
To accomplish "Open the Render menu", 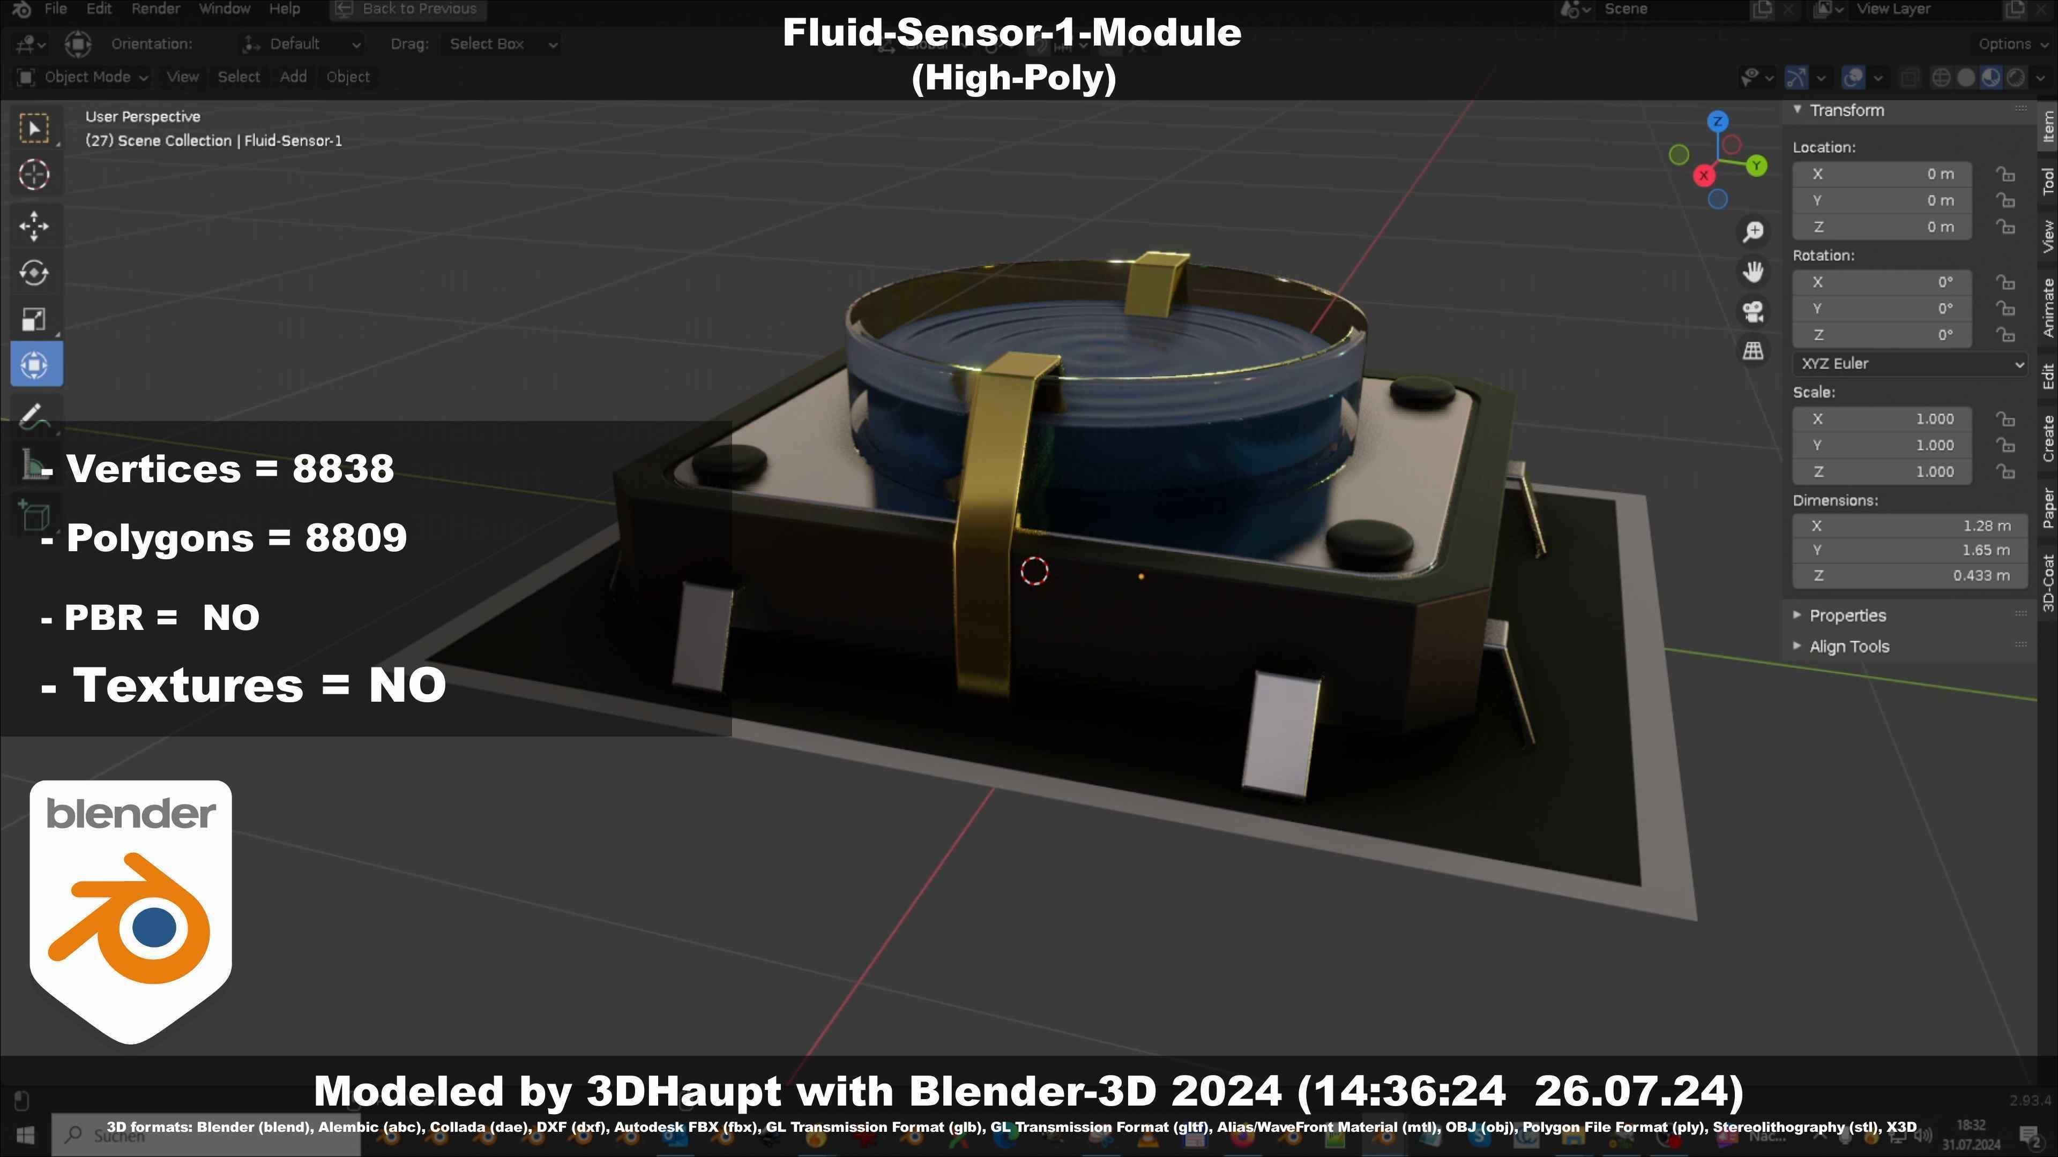I will [155, 9].
